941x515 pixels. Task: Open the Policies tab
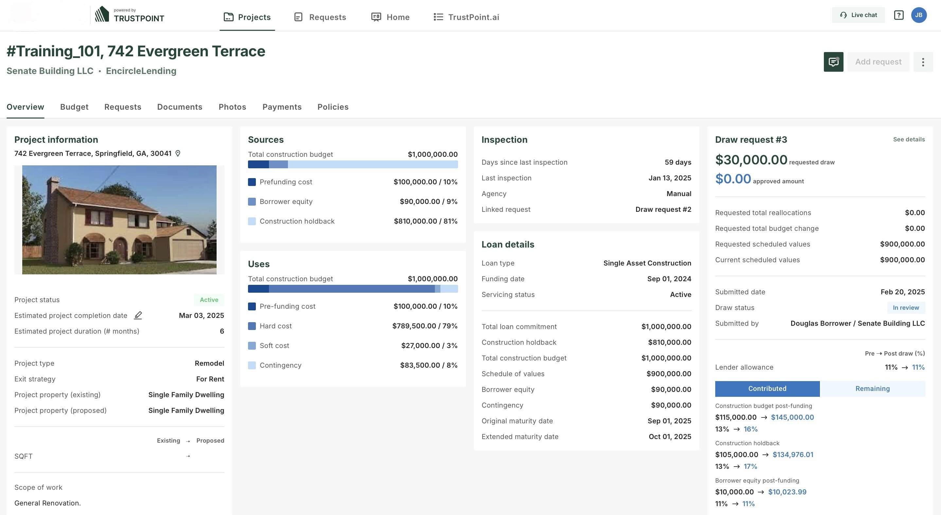click(x=333, y=107)
